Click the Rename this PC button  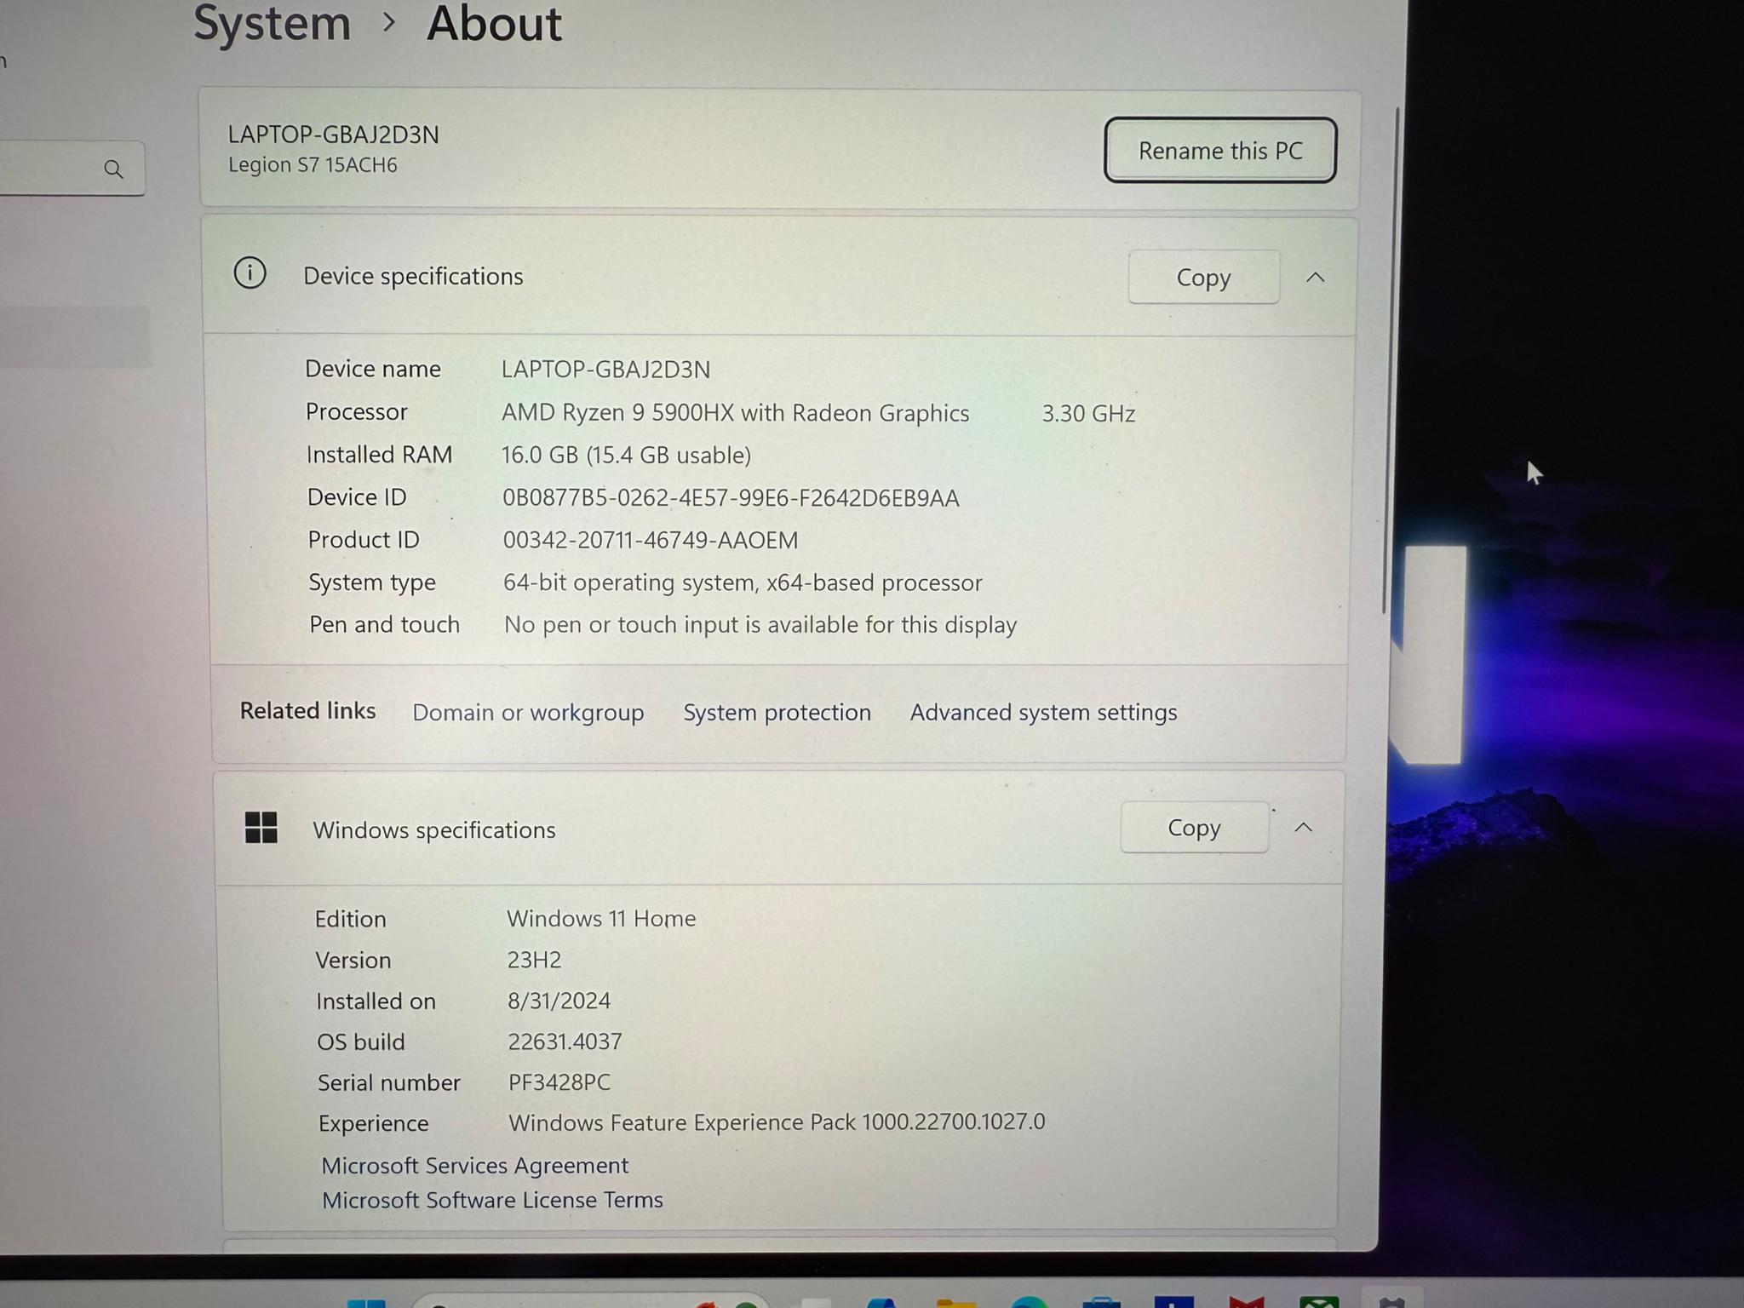(x=1220, y=151)
